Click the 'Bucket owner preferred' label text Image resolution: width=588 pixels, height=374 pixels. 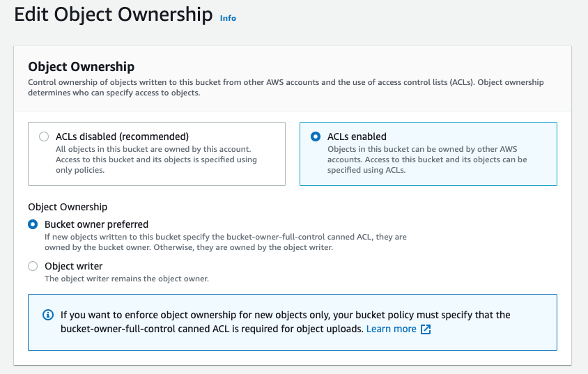pyautogui.click(x=96, y=224)
